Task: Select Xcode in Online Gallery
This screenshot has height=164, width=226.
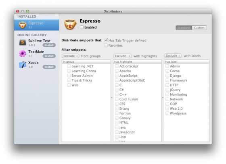Action: pyautogui.click(x=37, y=64)
